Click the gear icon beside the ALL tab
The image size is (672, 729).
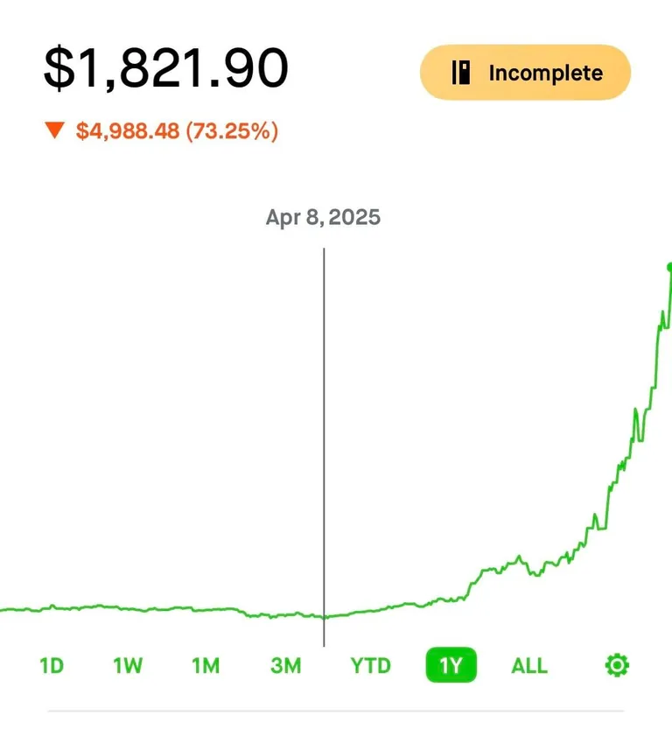click(x=618, y=665)
